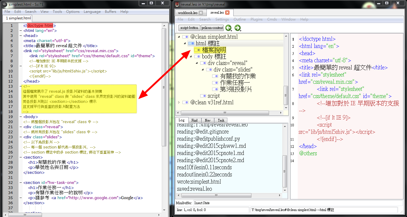Switch to the workbook.leo tab

pos(187,13)
